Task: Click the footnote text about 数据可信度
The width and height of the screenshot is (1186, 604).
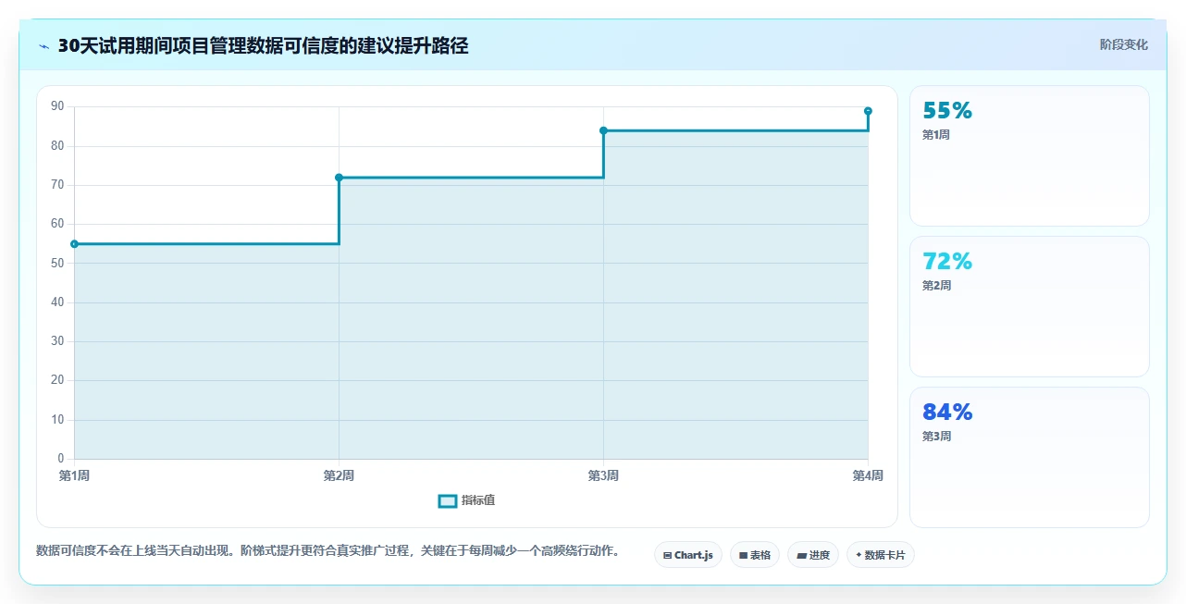Action: (x=327, y=551)
